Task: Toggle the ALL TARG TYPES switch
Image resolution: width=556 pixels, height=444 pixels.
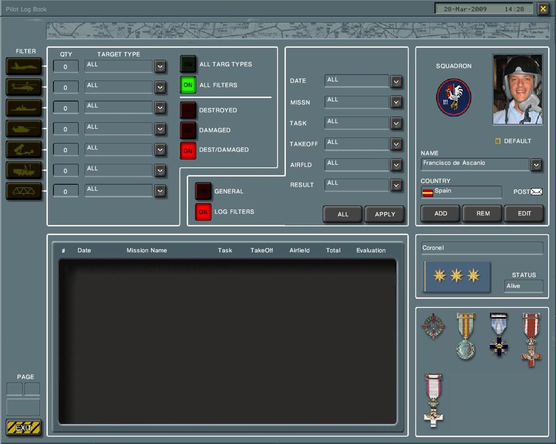Action: click(x=188, y=64)
